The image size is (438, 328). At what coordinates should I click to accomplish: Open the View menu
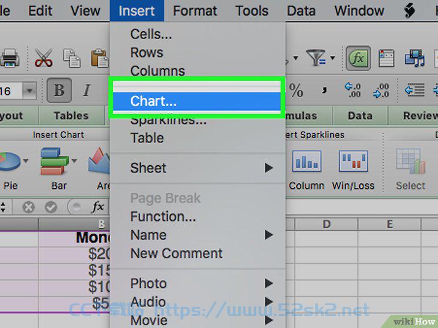pos(85,11)
